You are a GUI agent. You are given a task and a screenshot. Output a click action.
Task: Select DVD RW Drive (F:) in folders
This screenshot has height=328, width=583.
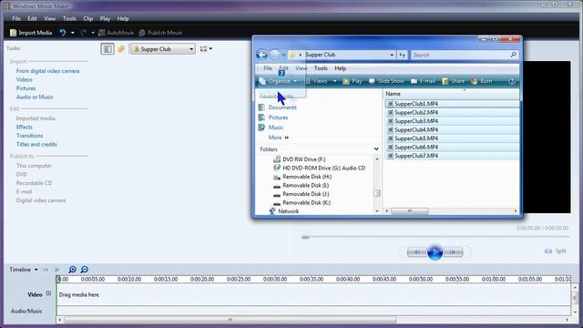click(x=300, y=159)
